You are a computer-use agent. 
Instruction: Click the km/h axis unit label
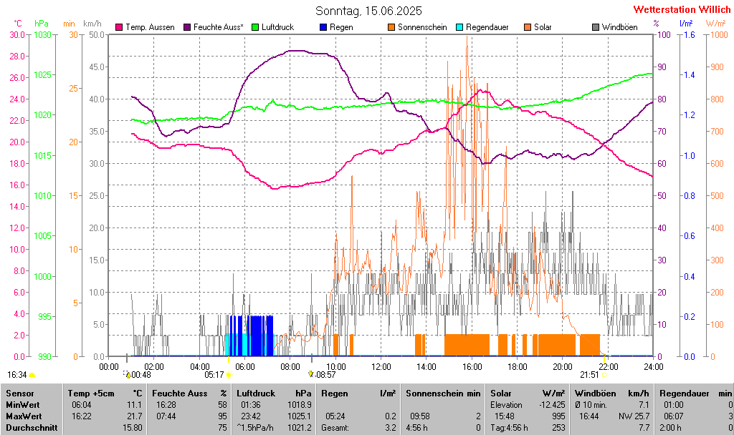coord(92,24)
